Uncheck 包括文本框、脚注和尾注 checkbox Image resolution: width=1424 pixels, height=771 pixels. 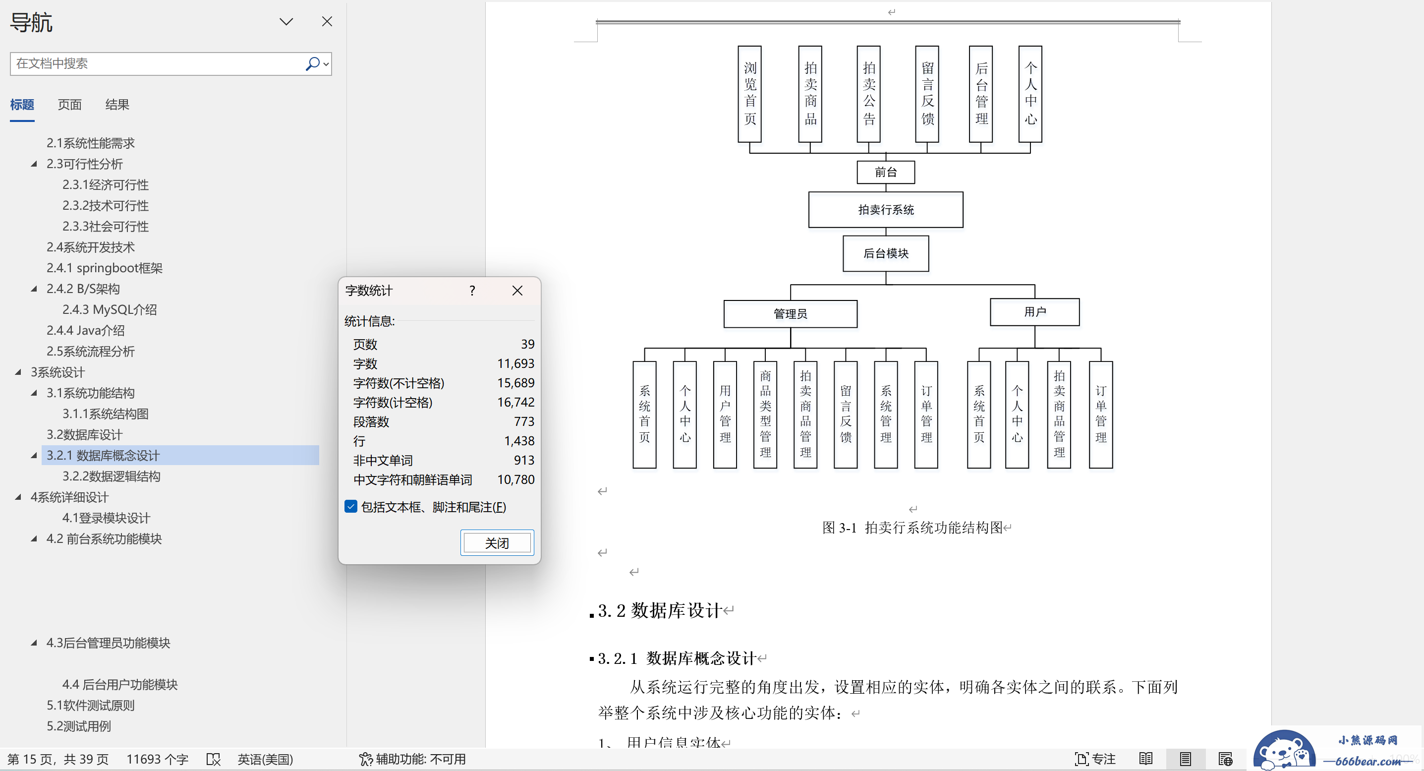point(351,507)
